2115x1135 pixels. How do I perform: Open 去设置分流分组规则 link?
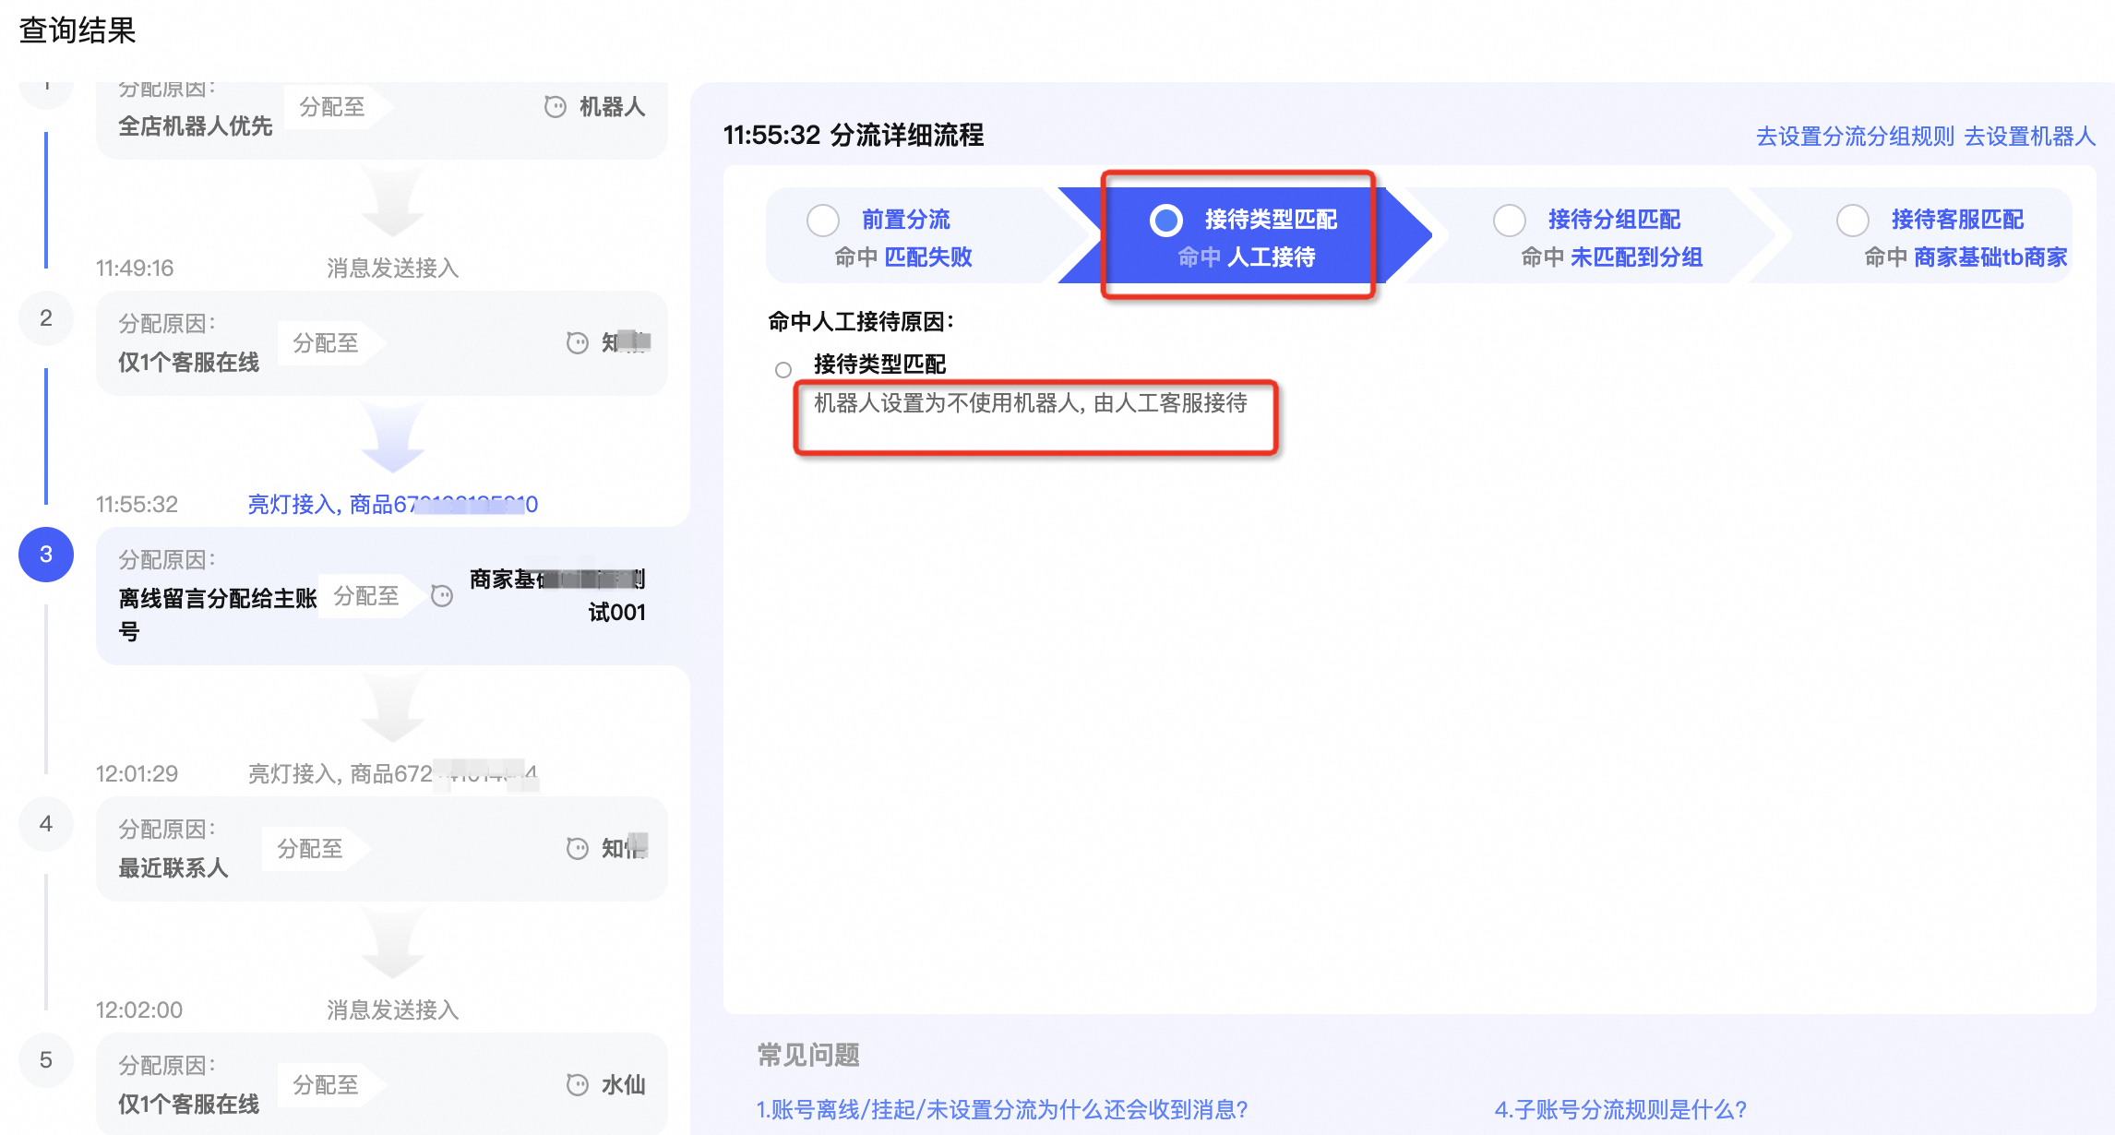tap(1855, 137)
